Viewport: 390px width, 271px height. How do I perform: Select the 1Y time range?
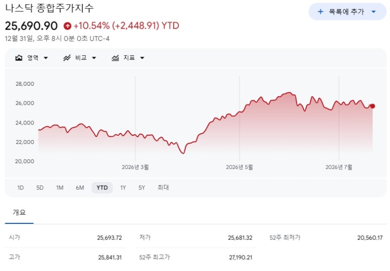click(123, 188)
